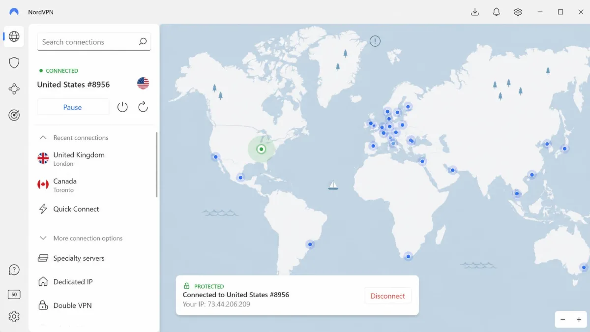Image resolution: width=590 pixels, height=332 pixels.
Task: Click the United States #8956 server name
Action: click(x=74, y=85)
